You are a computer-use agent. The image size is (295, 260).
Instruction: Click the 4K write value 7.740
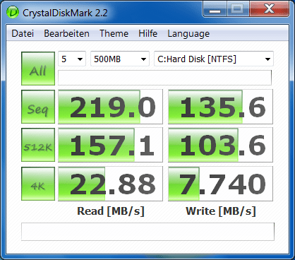(220, 184)
